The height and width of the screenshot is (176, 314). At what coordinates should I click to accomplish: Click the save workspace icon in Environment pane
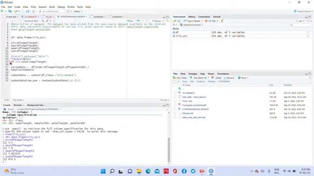pos(179,21)
